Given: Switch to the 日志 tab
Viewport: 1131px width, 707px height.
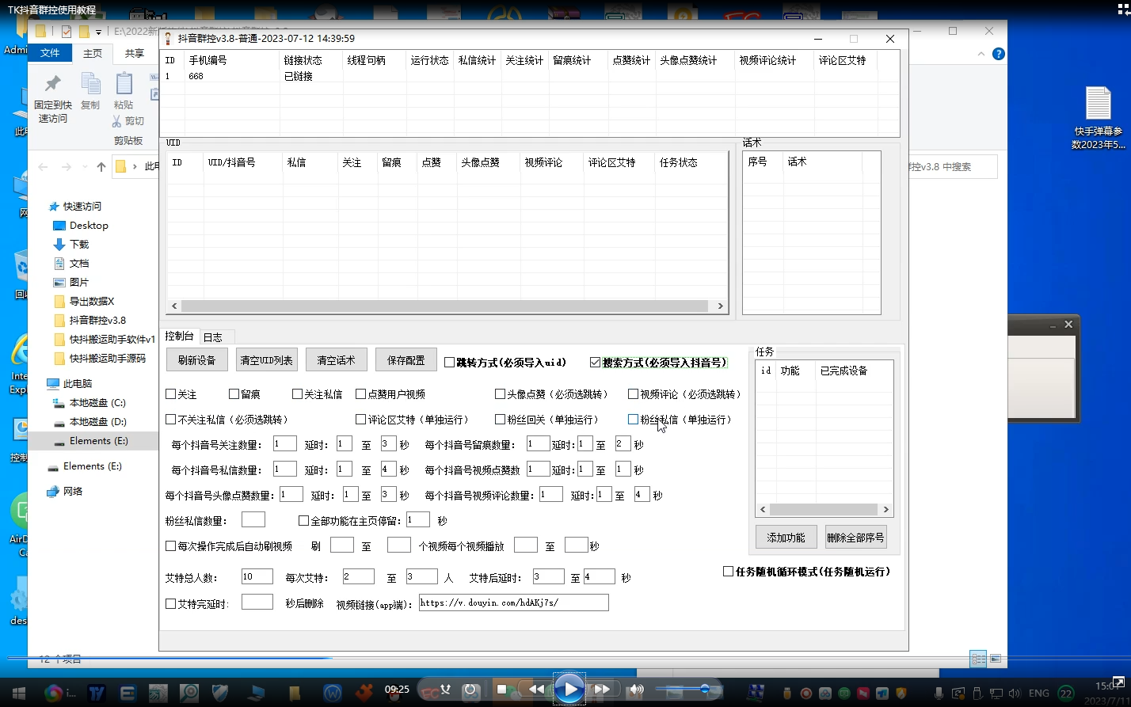Looking at the screenshot, I should tap(212, 337).
